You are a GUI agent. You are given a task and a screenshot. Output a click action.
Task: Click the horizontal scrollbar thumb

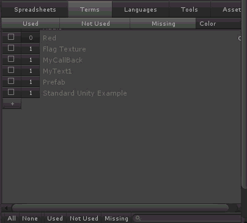click(120, 208)
